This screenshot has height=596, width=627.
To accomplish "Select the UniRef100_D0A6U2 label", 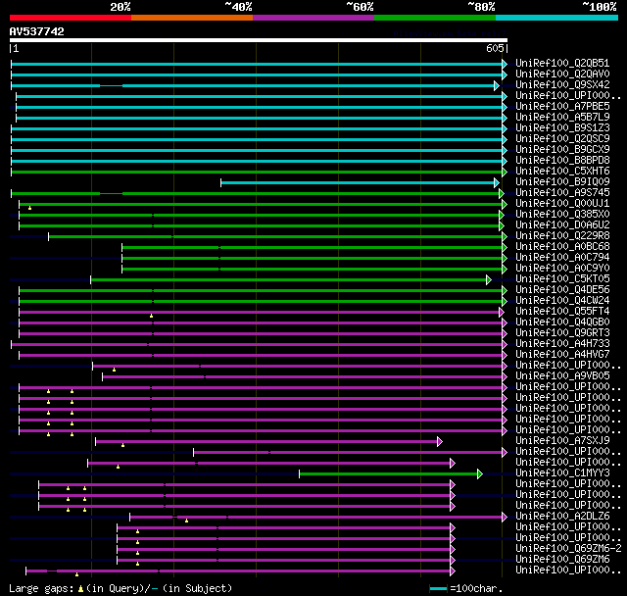I will [x=562, y=225].
